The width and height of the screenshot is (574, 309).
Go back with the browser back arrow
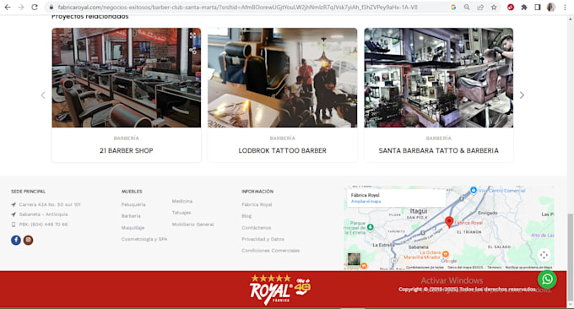pos(8,7)
